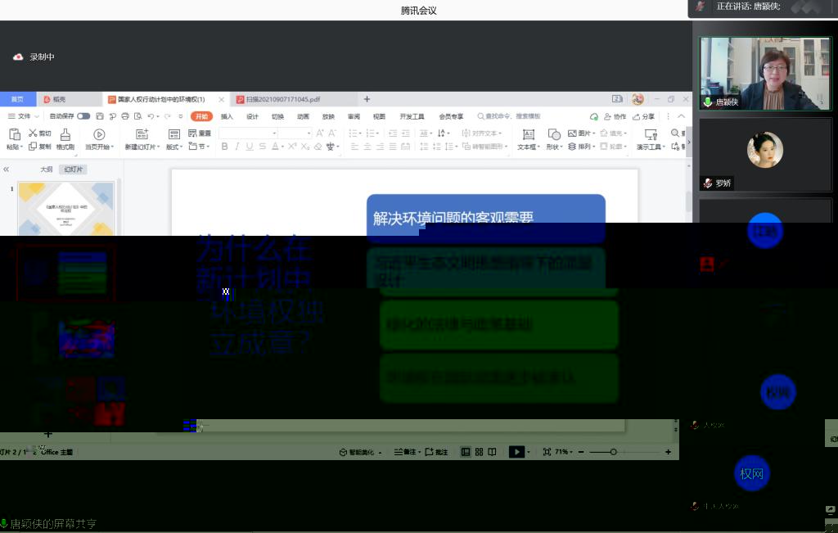Image resolution: width=838 pixels, height=533 pixels.
Task: Click the reading view icon in status bar
Action: tap(492, 452)
